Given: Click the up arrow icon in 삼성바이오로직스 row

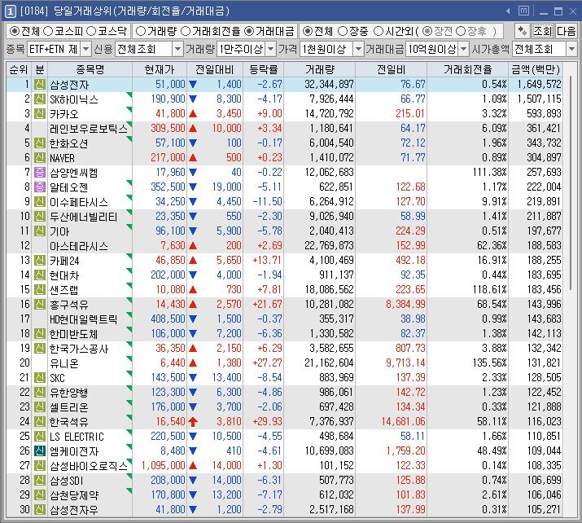Looking at the screenshot, I should point(193,465).
